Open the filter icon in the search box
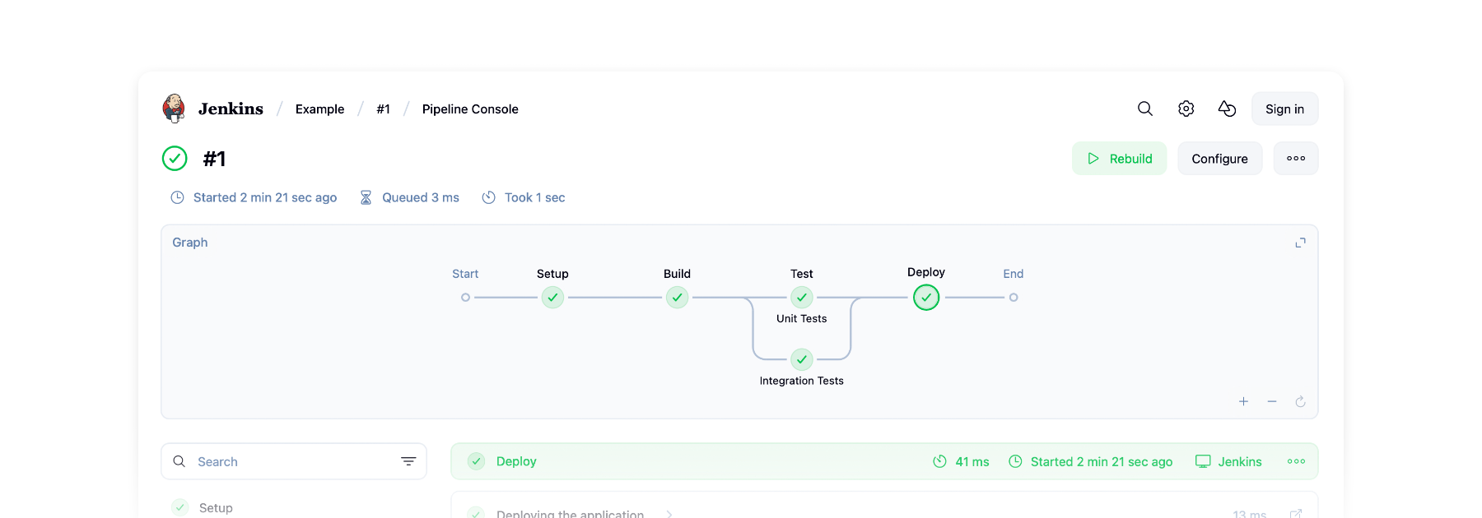Image resolution: width=1482 pixels, height=518 pixels. click(x=408, y=461)
